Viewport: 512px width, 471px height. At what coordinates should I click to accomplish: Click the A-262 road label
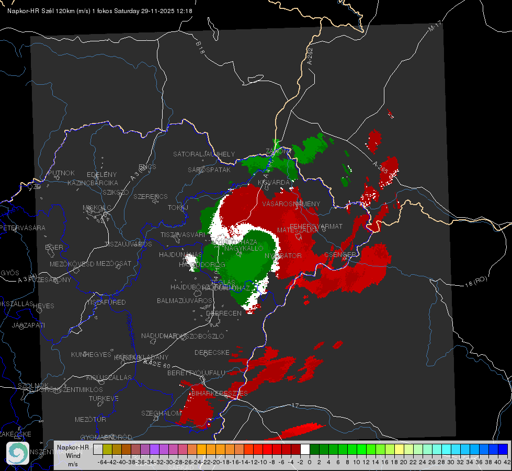310,56
